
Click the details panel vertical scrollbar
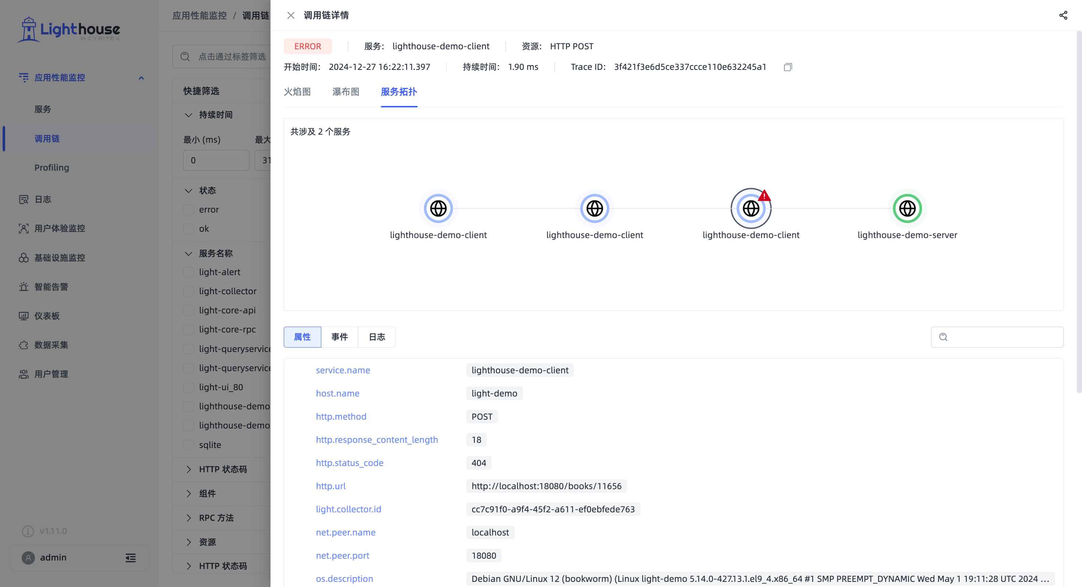point(1079,212)
